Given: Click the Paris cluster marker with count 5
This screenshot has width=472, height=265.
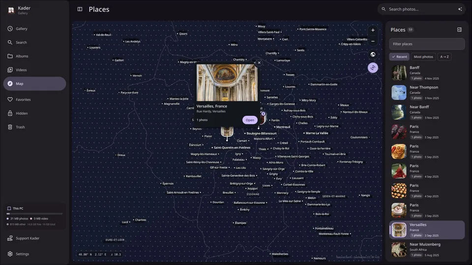Looking at the screenshot, I should pos(263,117).
